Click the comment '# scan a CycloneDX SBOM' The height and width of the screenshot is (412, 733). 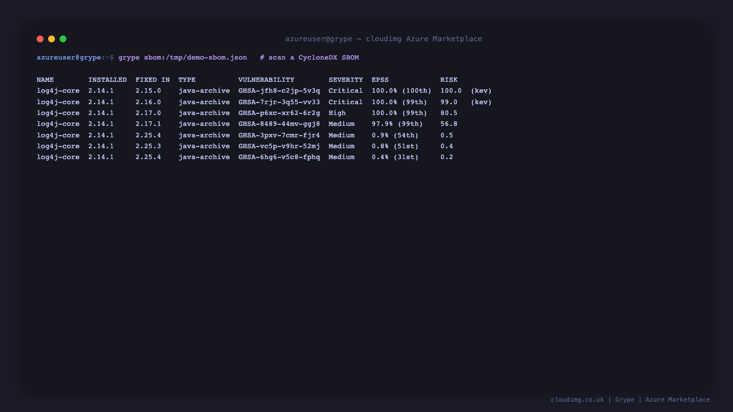click(x=309, y=58)
